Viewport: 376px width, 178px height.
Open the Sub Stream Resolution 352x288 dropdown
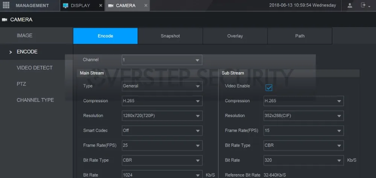pyautogui.click(x=303, y=116)
